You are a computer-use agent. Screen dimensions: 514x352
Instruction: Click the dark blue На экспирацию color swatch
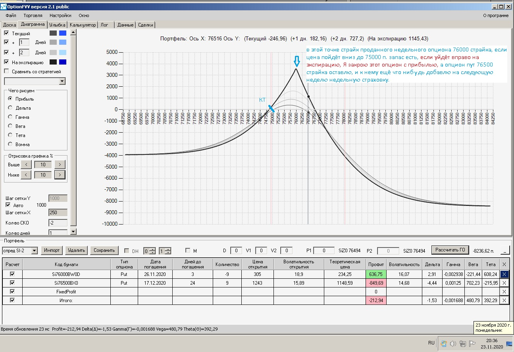(x=62, y=62)
